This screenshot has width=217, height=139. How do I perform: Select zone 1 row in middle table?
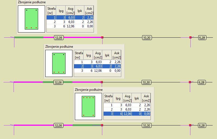click(x=97, y=62)
